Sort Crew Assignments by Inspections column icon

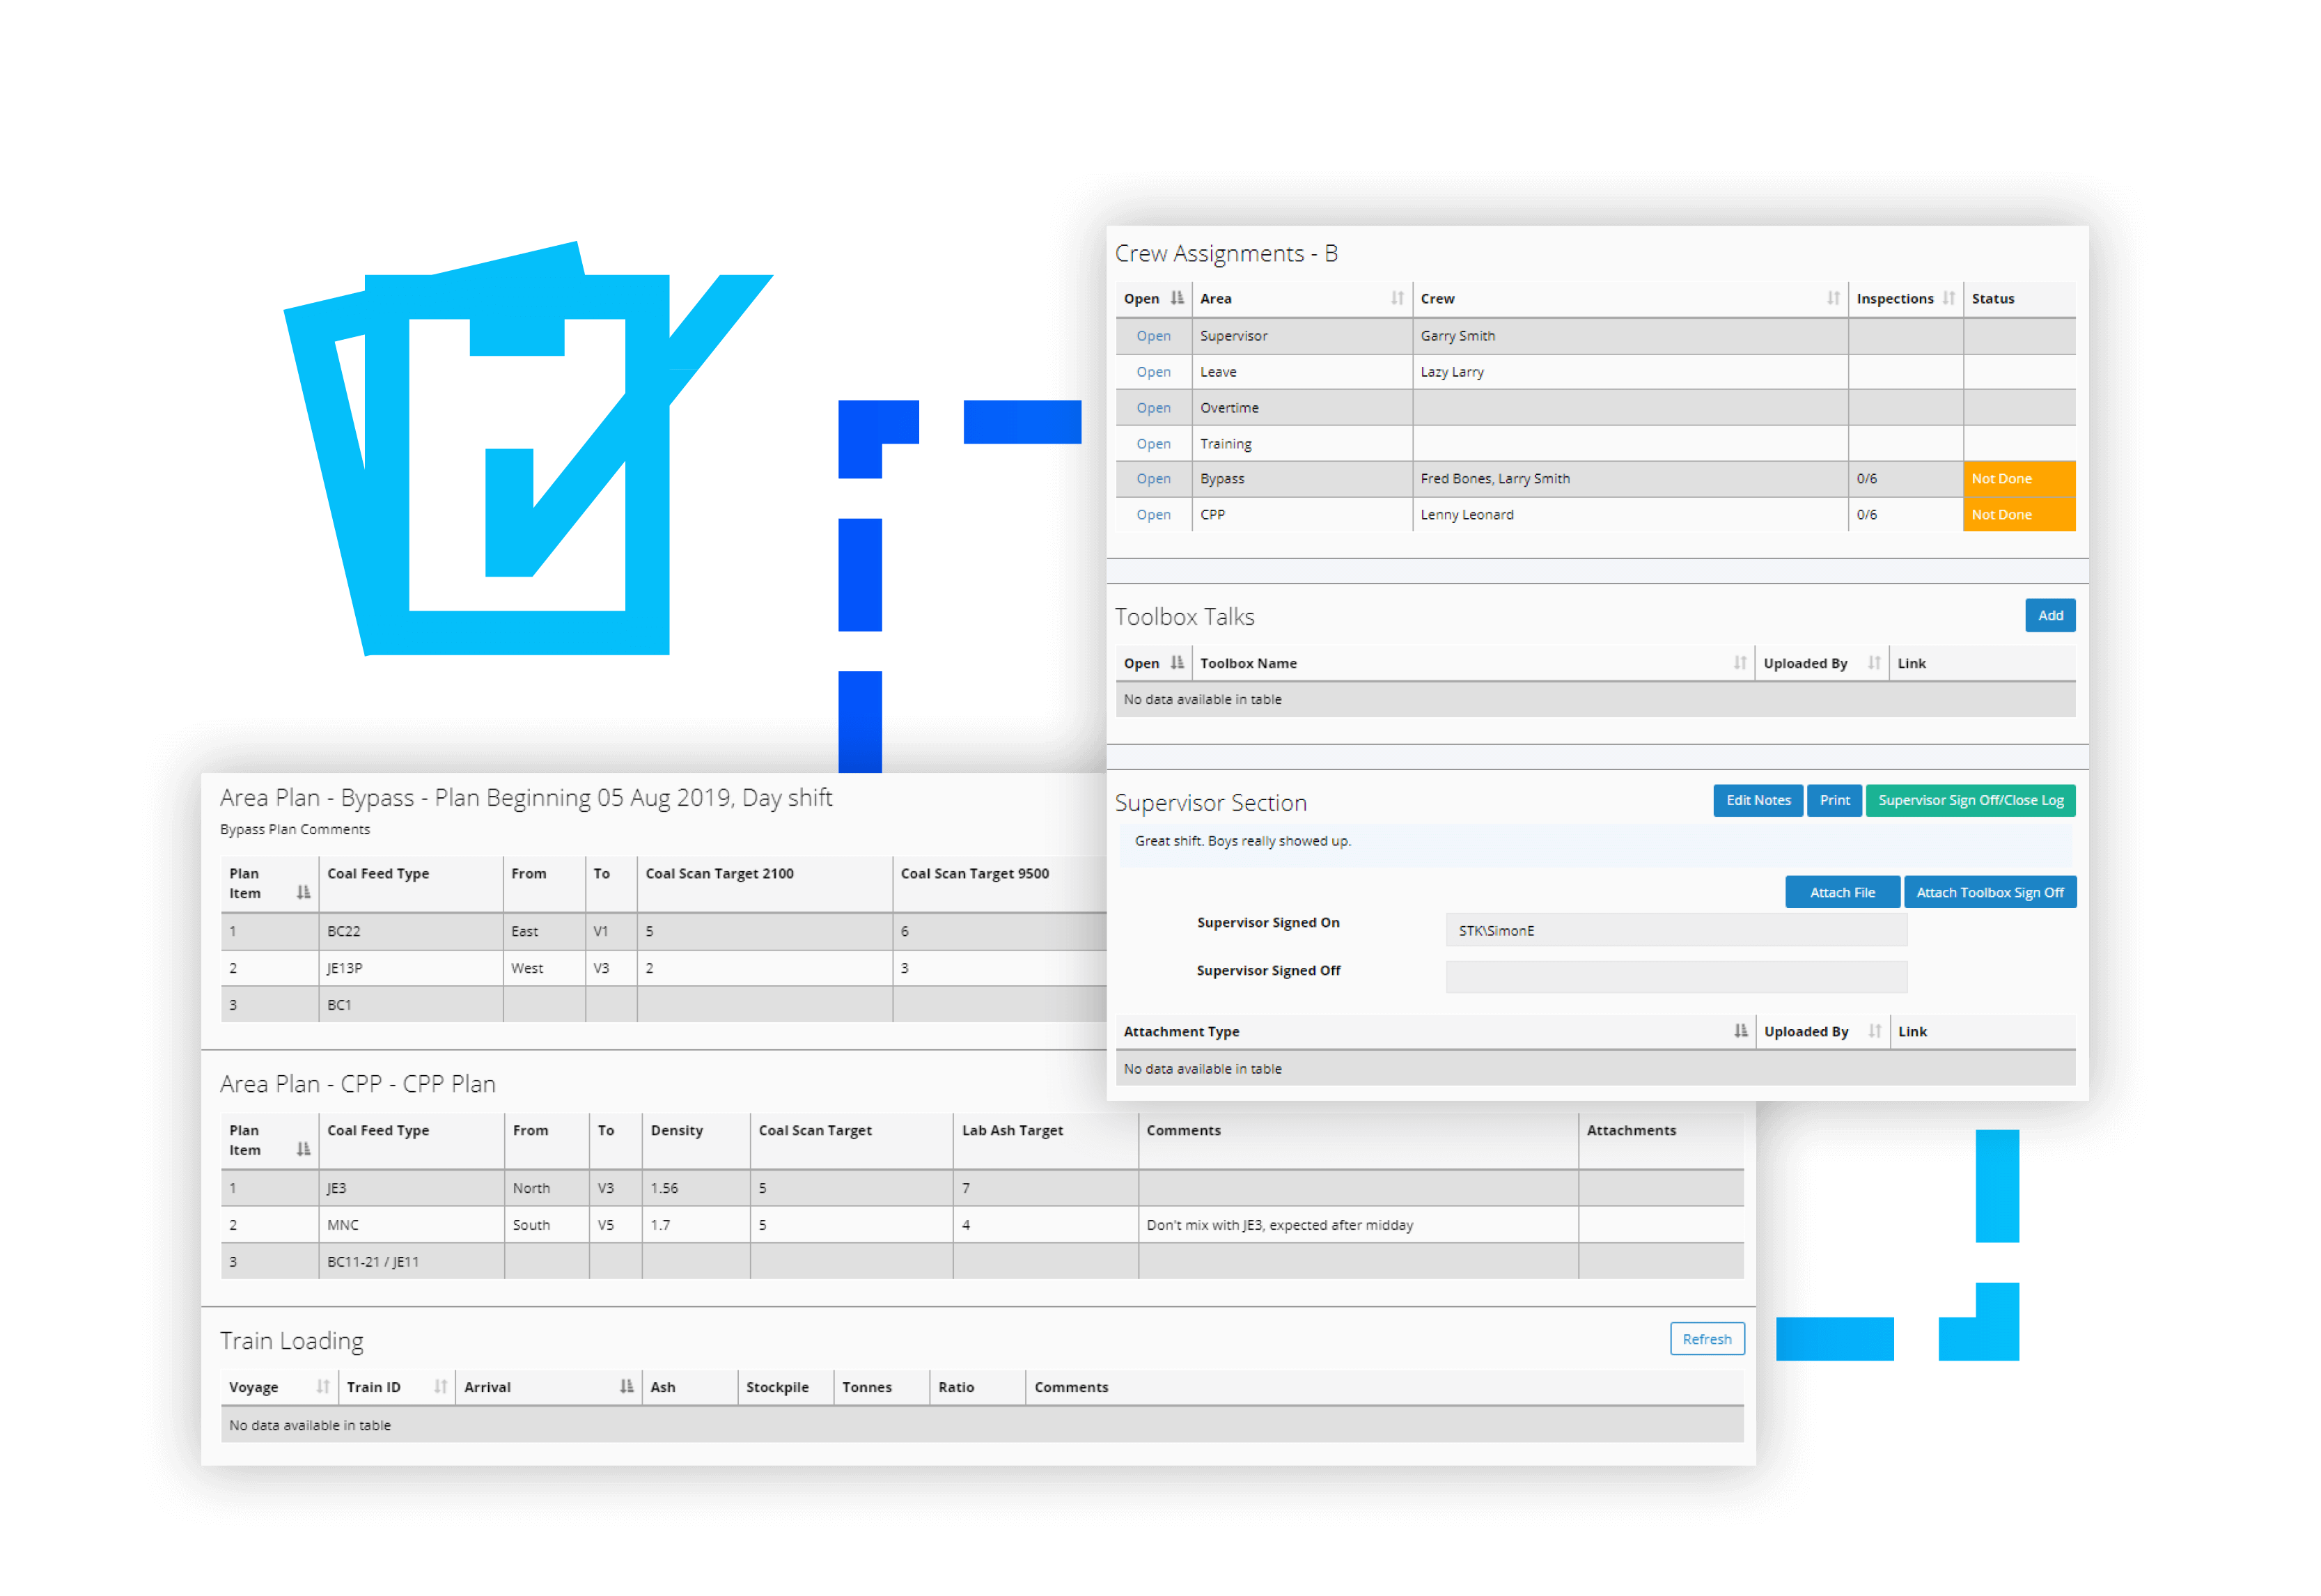[1949, 298]
